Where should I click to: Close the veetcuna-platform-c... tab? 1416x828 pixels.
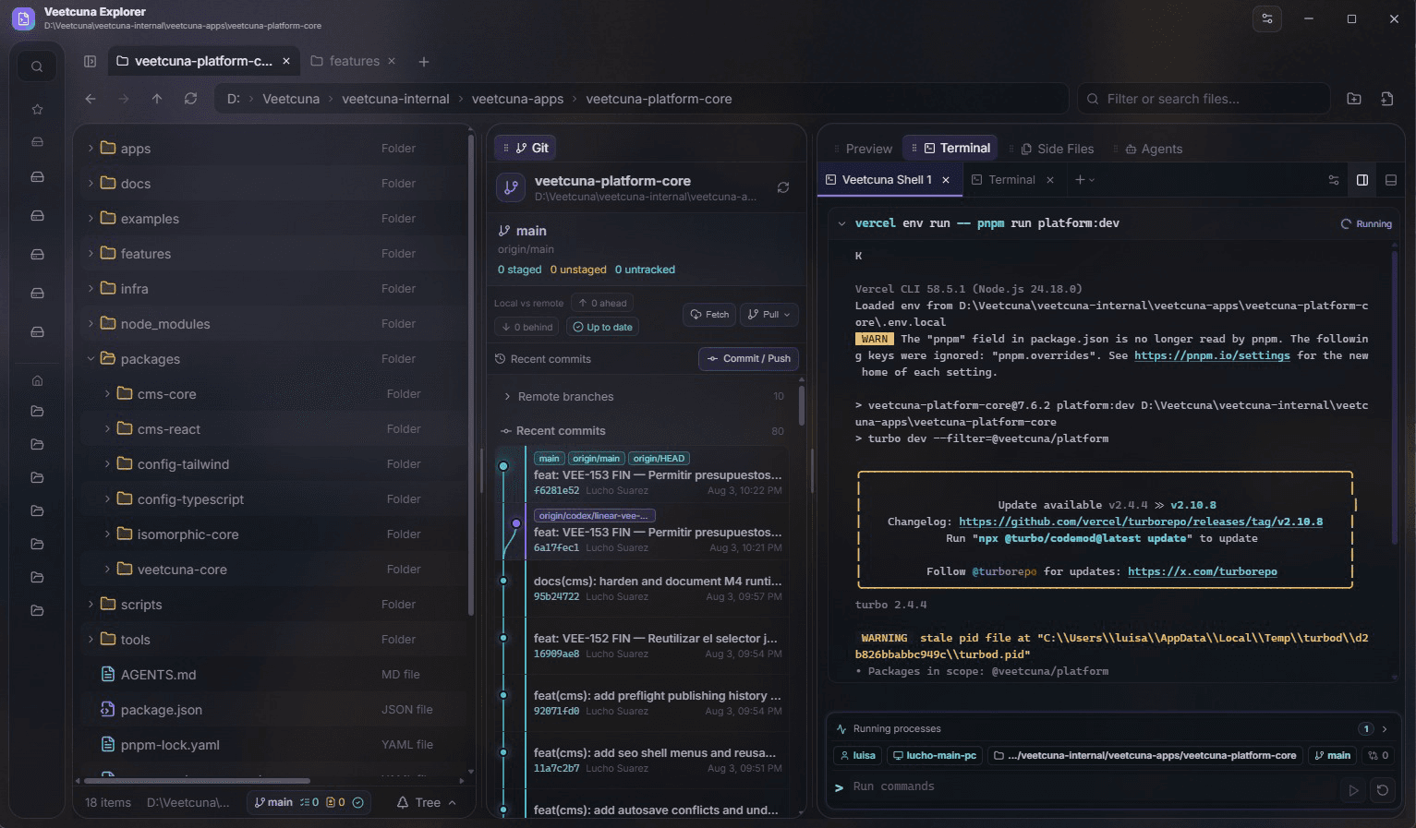click(286, 61)
